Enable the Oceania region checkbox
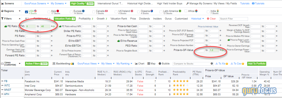This screenshot has height=98, width=282. 139,12
